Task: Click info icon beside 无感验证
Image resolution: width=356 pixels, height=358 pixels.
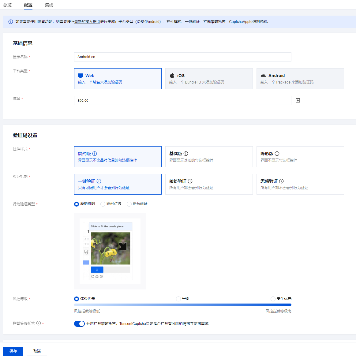Action: [281, 181]
